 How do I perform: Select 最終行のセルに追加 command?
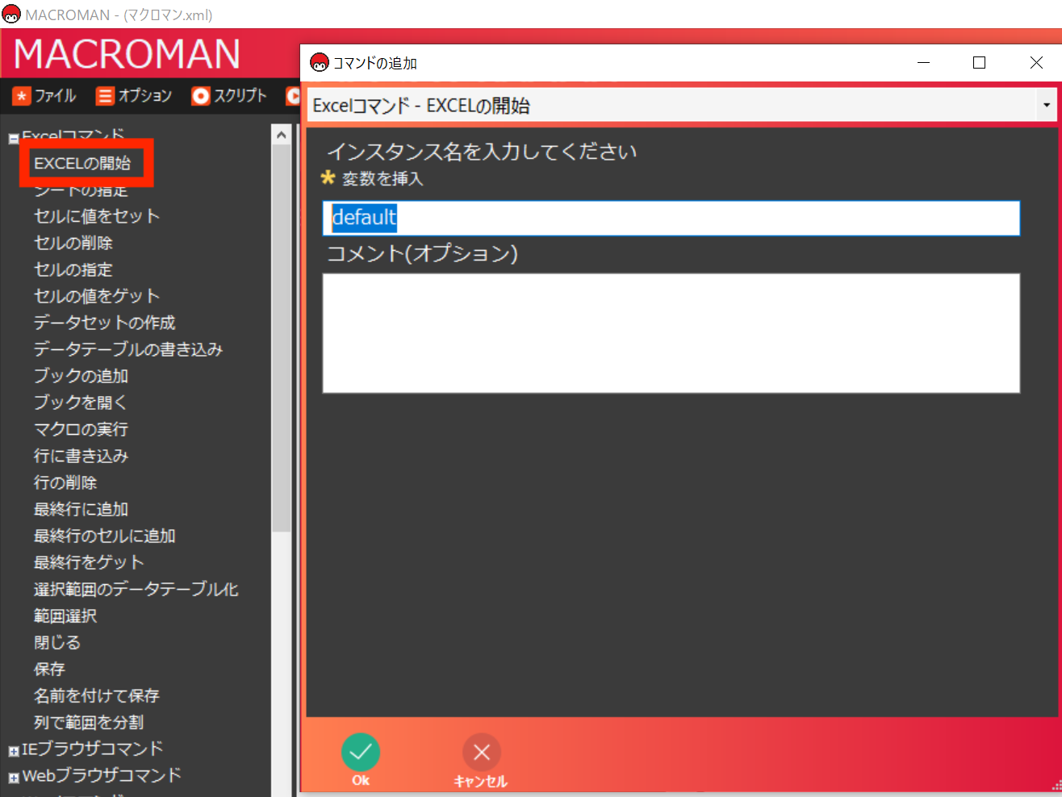[105, 536]
